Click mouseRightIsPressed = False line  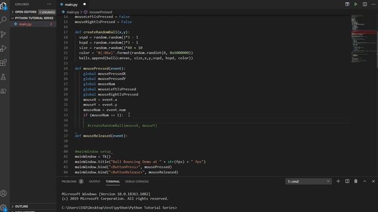click(x=103, y=22)
